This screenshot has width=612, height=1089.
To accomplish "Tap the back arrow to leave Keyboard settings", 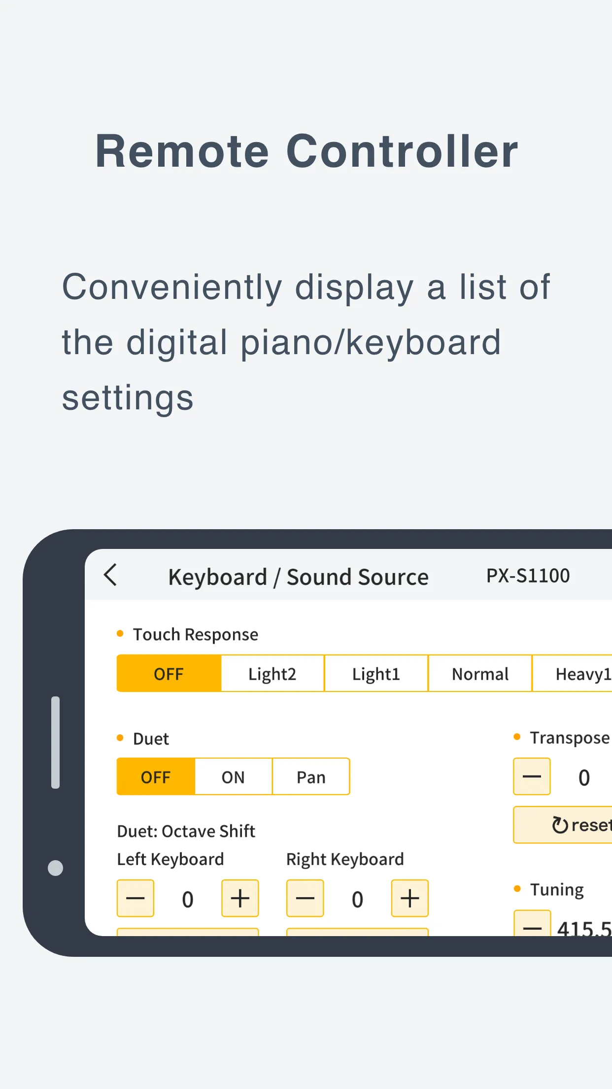I will tap(110, 576).
